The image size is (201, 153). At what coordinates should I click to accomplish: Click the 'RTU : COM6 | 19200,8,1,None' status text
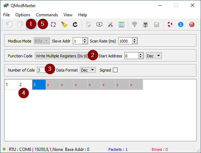36,149
